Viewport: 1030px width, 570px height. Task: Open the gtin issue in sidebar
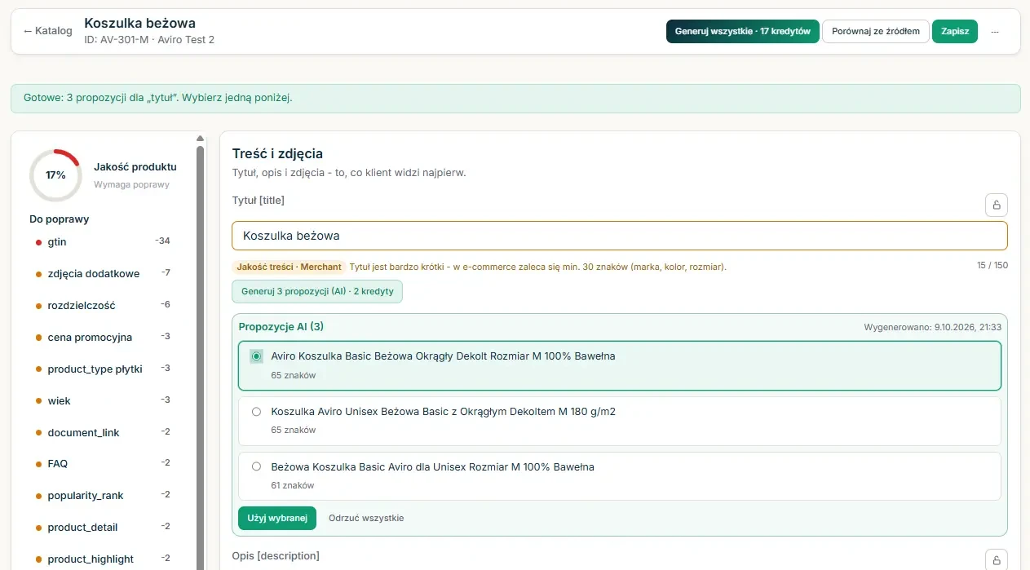point(104,242)
